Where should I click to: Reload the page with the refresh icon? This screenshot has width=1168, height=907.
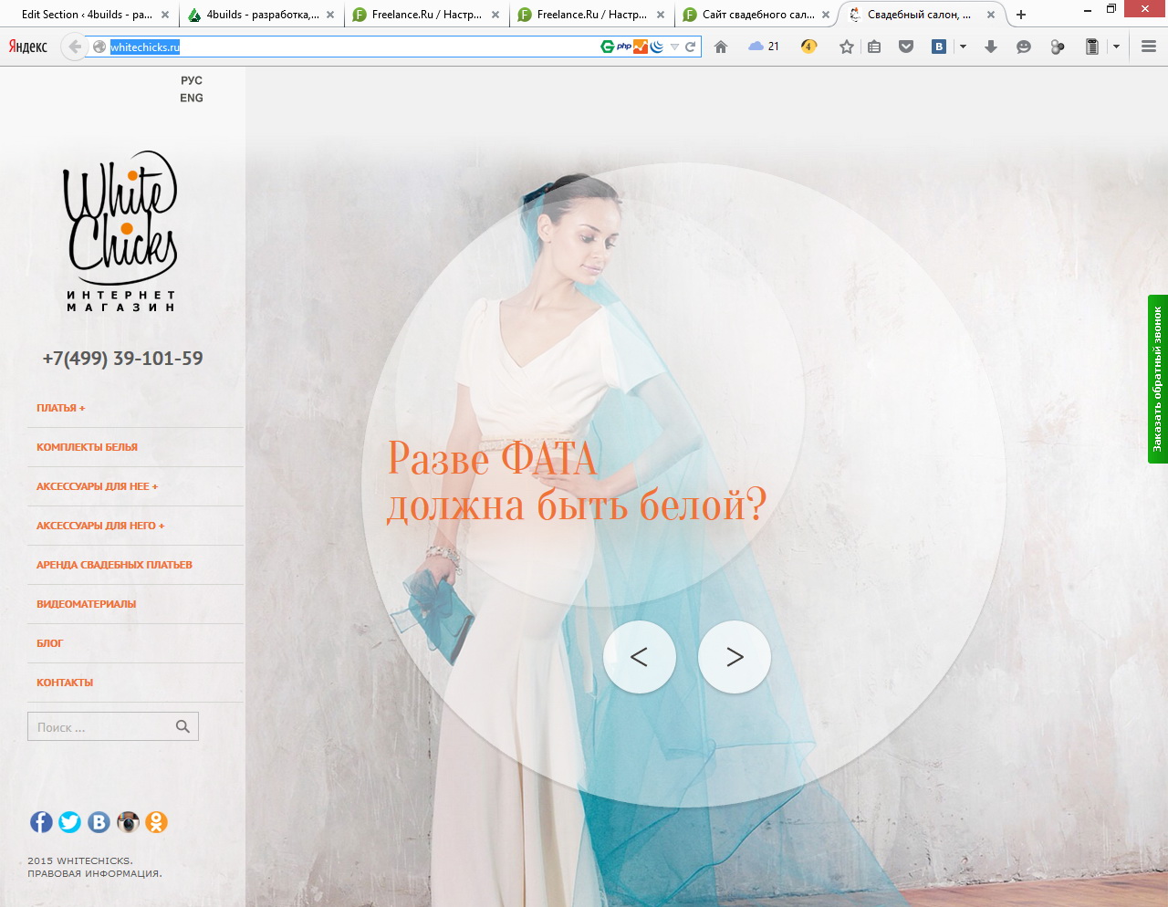point(691,47)
